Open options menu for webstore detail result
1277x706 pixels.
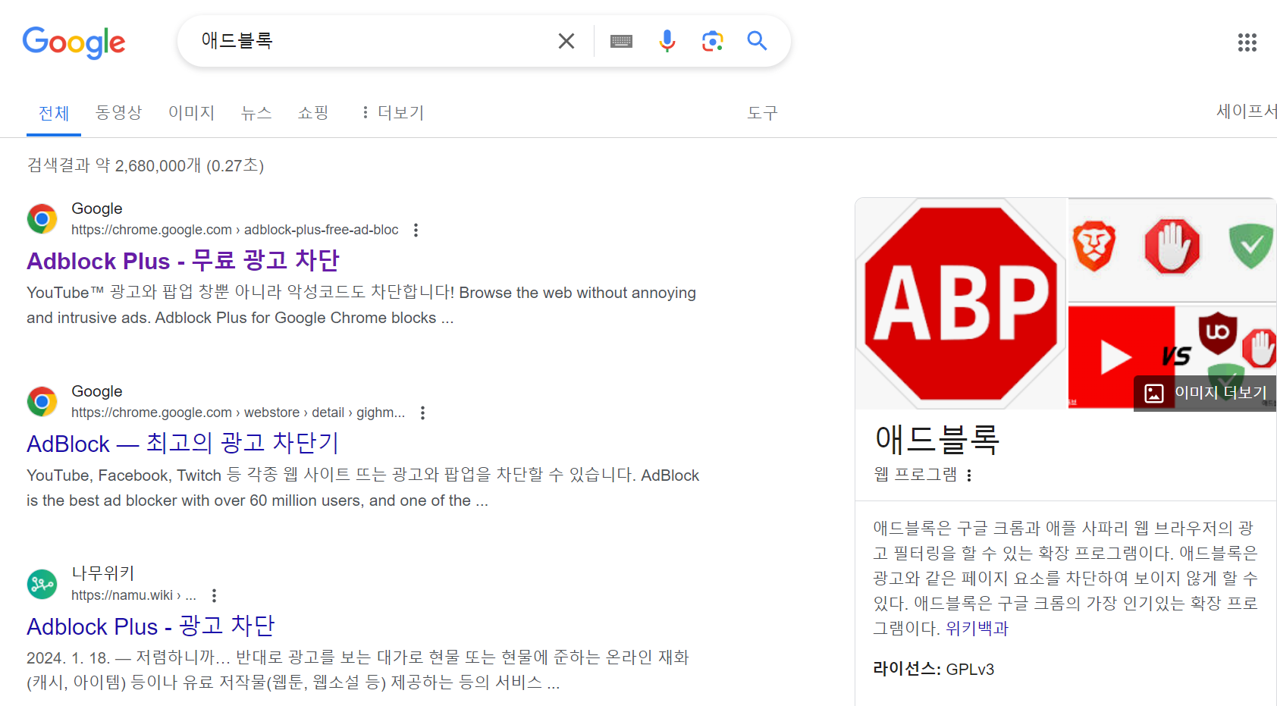click(x=422, y=413)
